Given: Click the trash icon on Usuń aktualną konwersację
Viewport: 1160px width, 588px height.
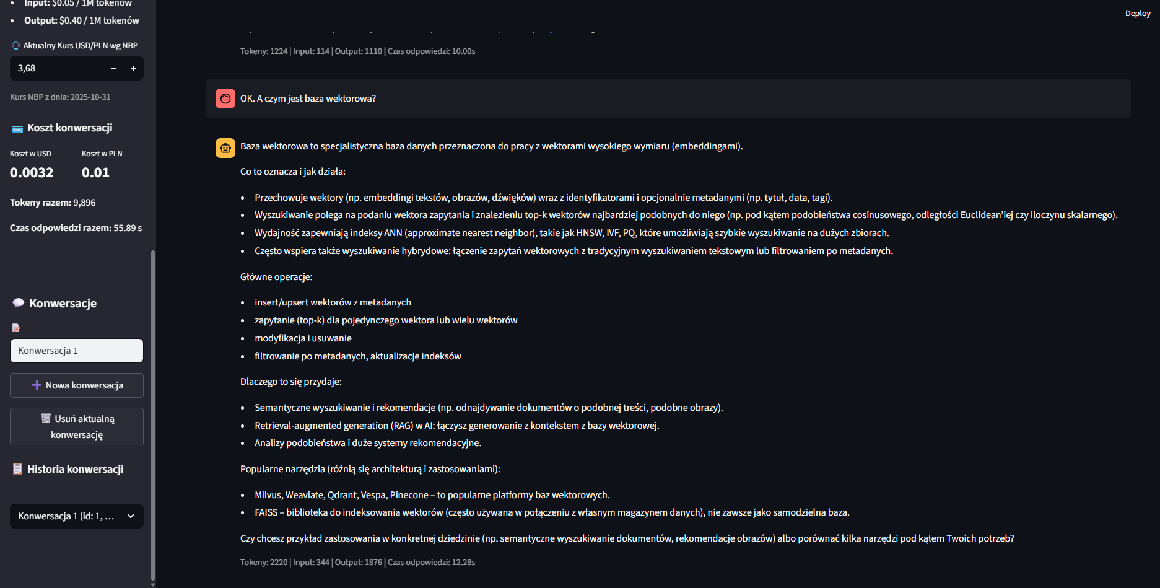Looking at the screenshot, I should pyautogui.click(x=46, y=418).
